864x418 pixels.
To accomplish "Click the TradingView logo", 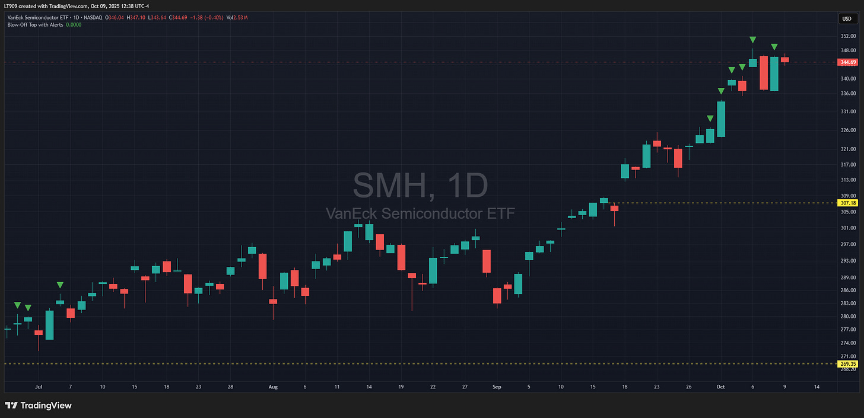I will [x=39, y=406].
